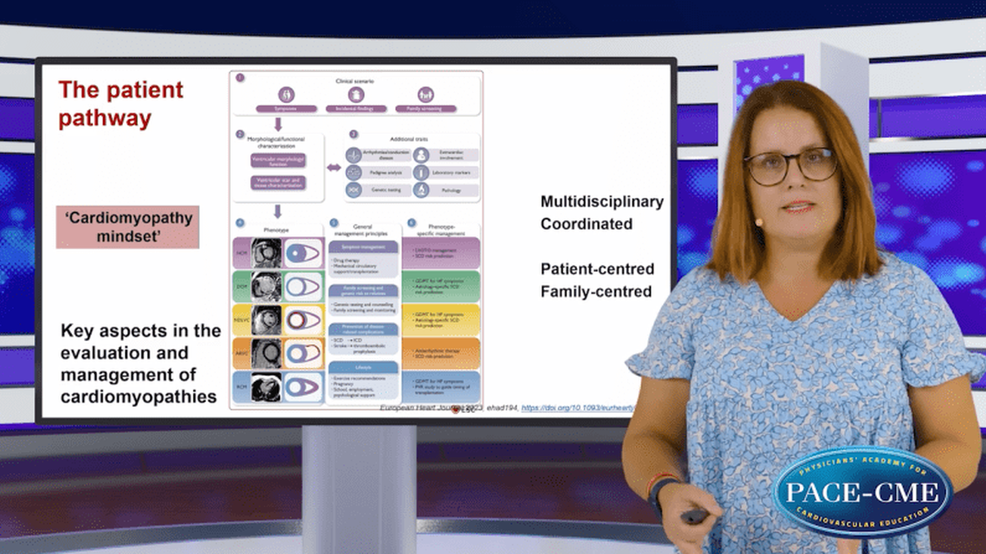This screenshot has width=986, height=554.
Task: Select the Symptoms patient icon
Action: (288, 93)
